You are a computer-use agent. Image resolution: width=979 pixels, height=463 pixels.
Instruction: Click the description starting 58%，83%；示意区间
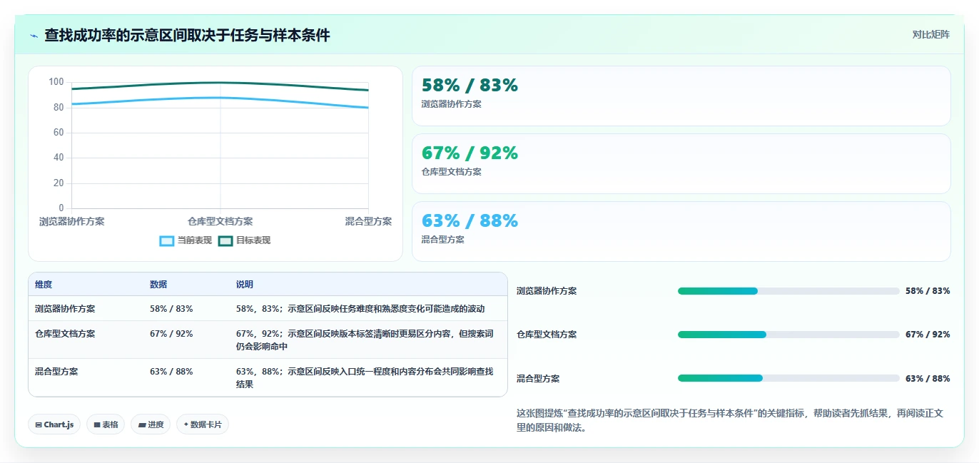(360, 309)
